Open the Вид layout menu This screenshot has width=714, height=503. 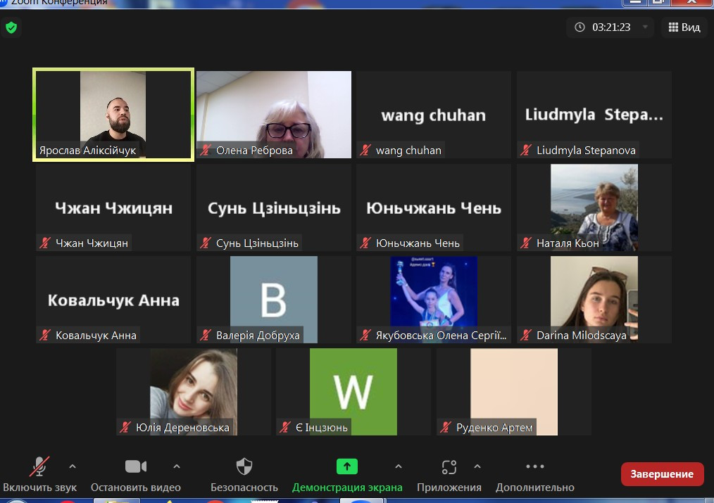pos(684,27)
